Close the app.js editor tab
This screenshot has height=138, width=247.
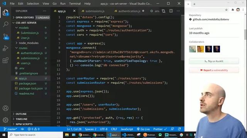(74, 11)
